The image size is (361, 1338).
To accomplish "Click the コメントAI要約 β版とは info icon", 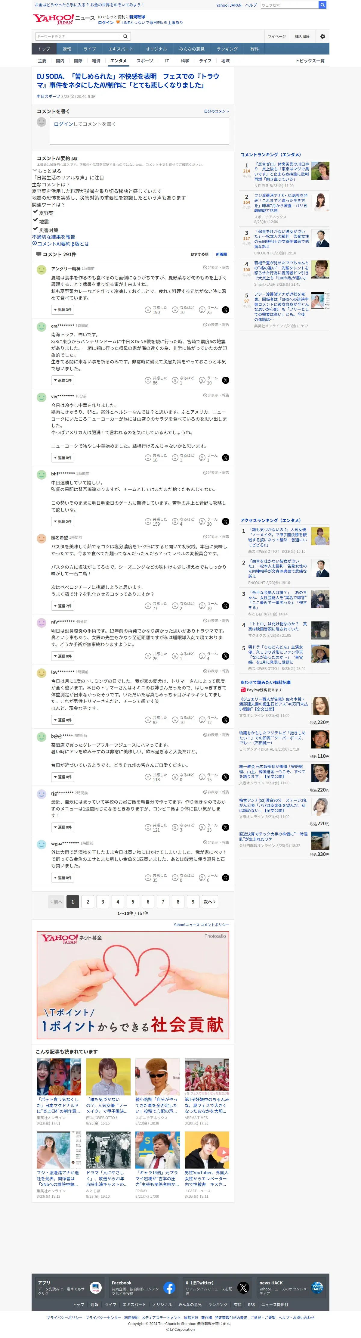I will pos(35,243).
